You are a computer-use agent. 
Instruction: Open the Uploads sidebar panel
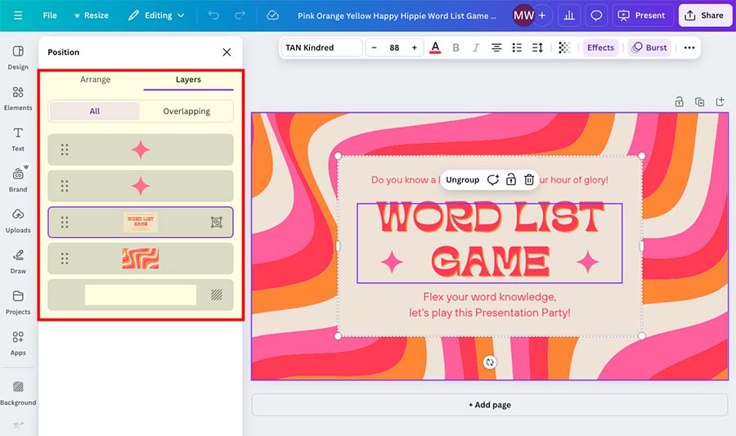point(18,221)
